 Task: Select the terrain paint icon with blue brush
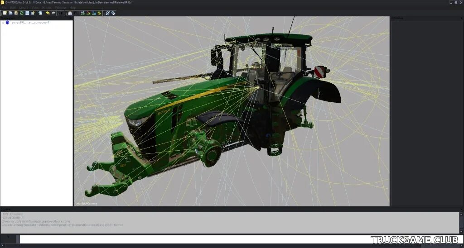[x=94, y=13]
